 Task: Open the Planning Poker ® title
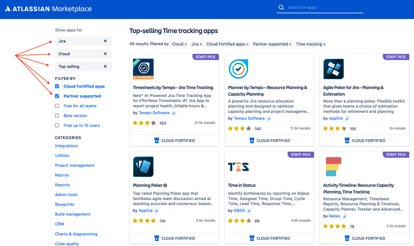pos(150,185)
